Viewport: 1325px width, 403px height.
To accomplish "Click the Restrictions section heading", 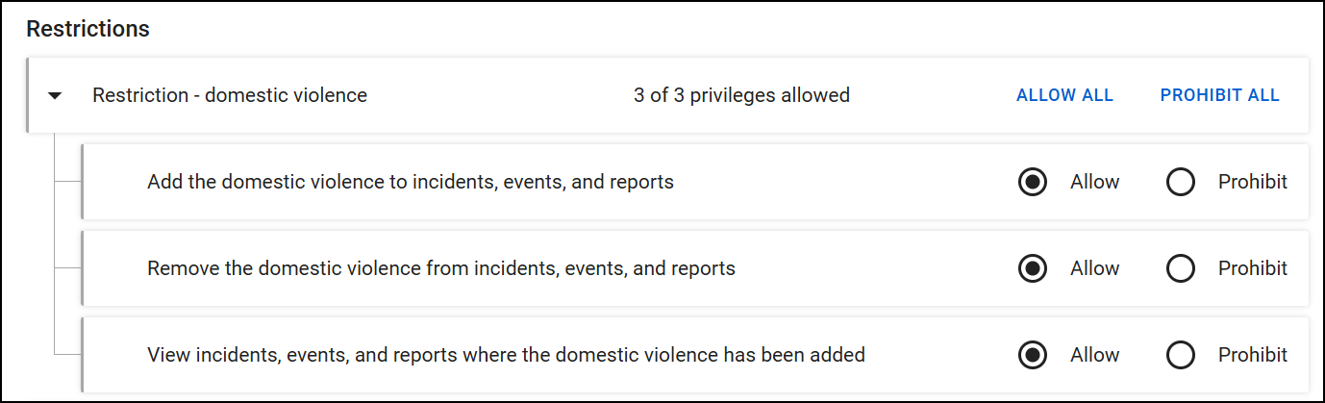I will click(87, 29).
